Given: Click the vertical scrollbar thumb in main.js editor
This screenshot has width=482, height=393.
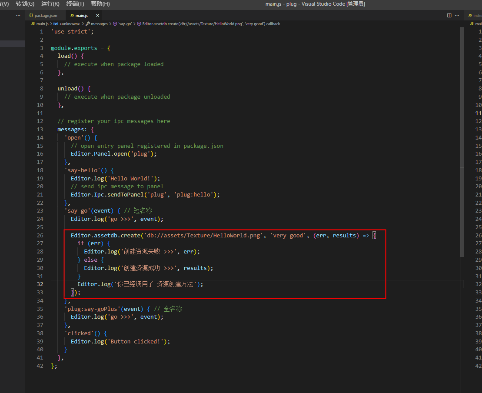Looking at the screenshot, I should click(462, 142).
